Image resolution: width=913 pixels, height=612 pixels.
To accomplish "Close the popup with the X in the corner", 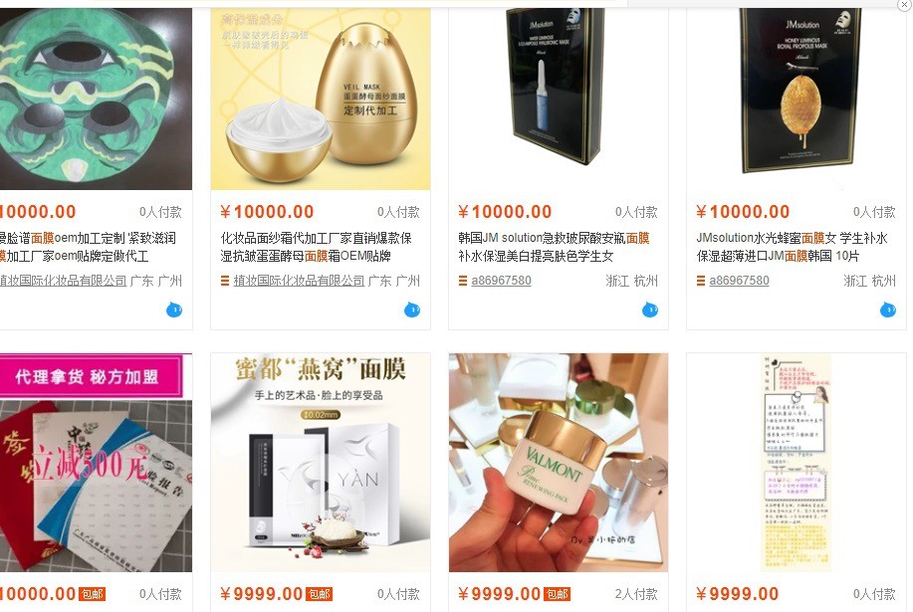I will click(x=904, y=4).
